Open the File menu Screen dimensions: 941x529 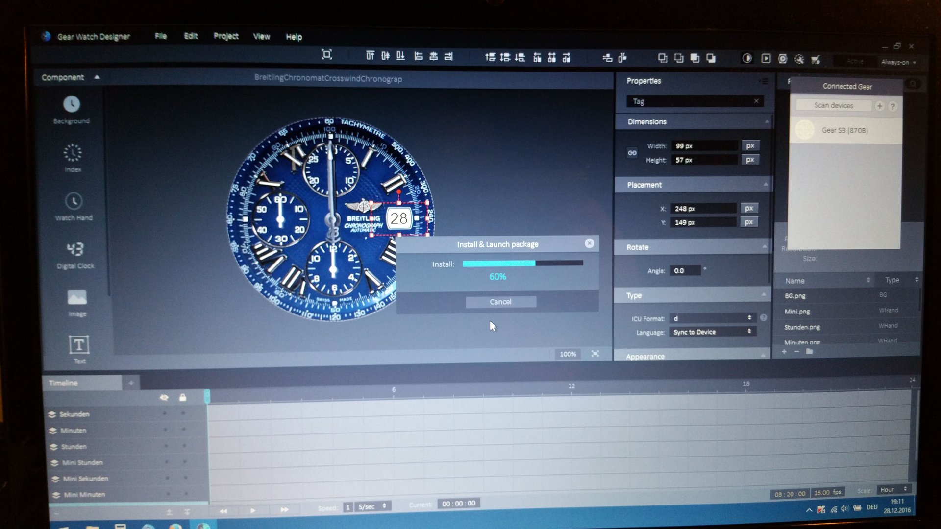click(x=161, y=36)
